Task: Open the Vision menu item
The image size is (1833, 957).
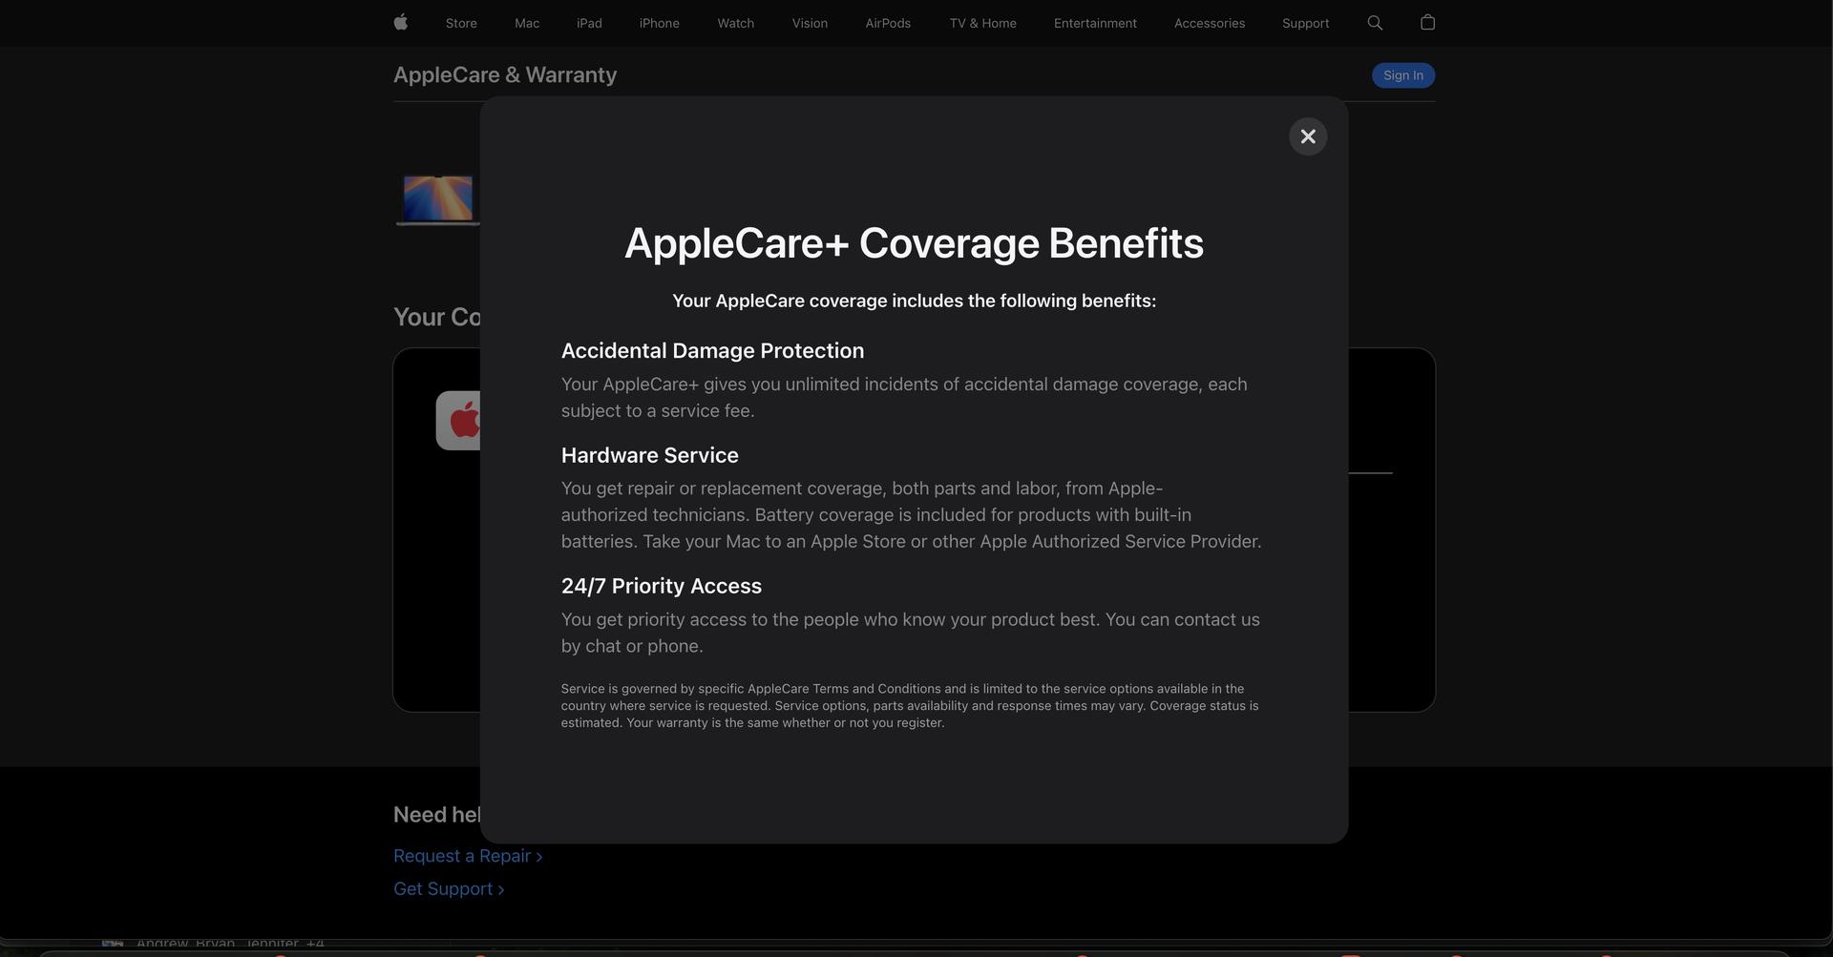Action: click(810, 23)
